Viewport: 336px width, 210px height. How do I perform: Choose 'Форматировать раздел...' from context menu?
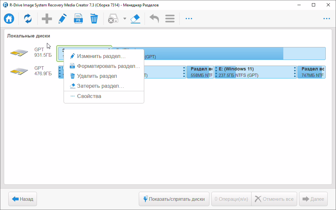click(108, 66)
